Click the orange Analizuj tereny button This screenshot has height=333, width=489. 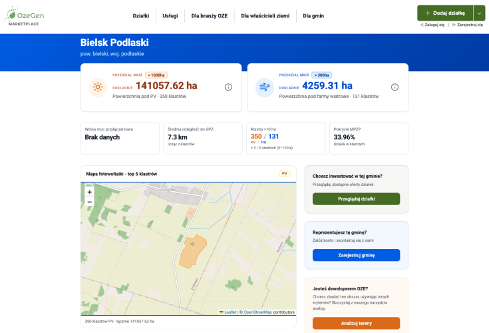pos(356,323)
